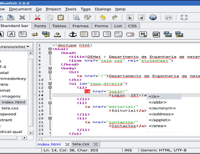This screenshot has height=154, width=200.
Task: Insert Thumbnail icon
Action: click(x=167, y=35)
